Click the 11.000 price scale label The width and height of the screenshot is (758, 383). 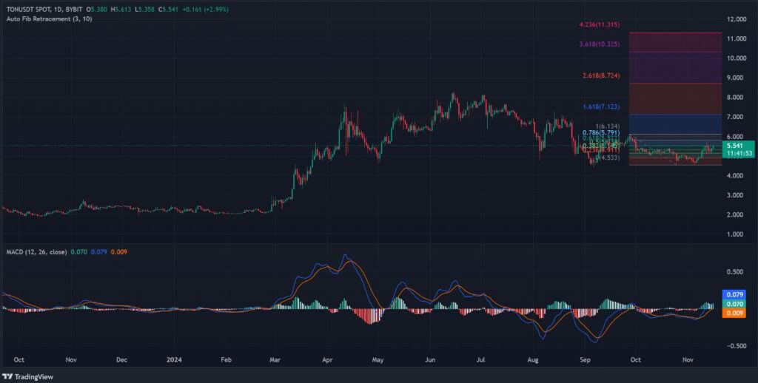point(738,38)
